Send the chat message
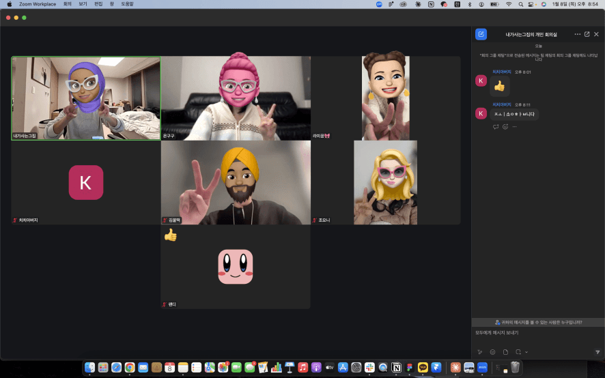The height and width of the screenshot is (378, 605). click(x=597, y=352)
